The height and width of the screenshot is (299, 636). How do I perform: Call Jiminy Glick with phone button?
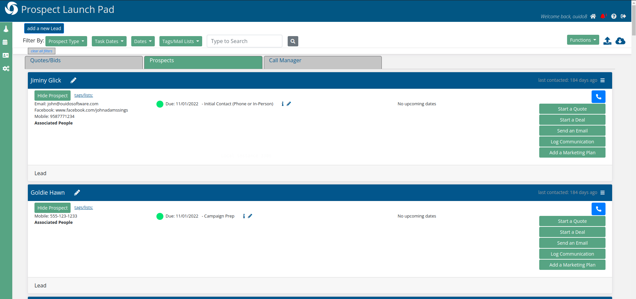tap(599, 97)
